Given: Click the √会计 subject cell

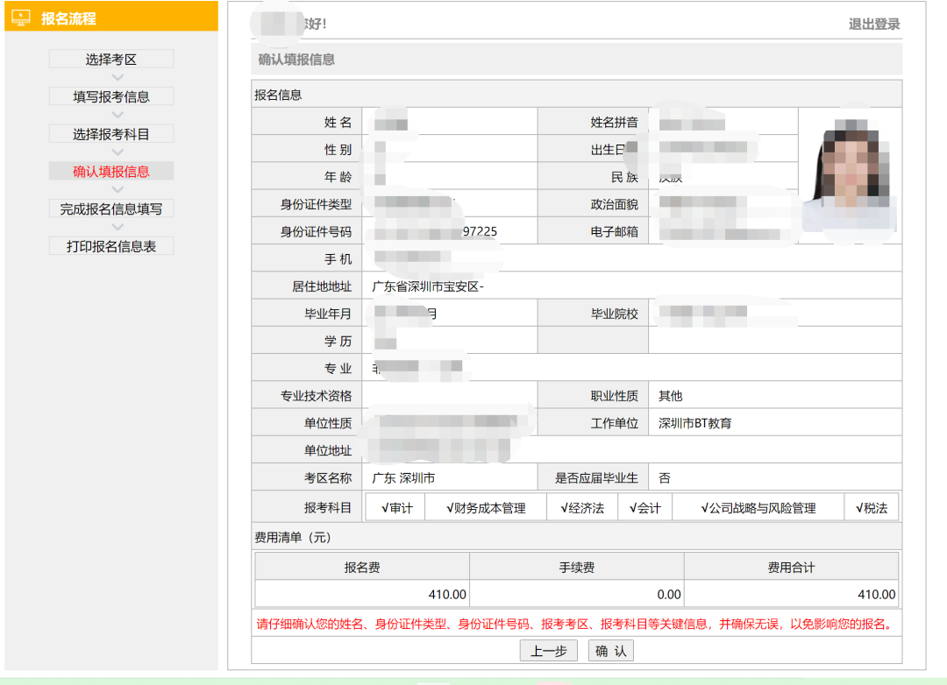Looking at the screenshot, I should (645, 508).
